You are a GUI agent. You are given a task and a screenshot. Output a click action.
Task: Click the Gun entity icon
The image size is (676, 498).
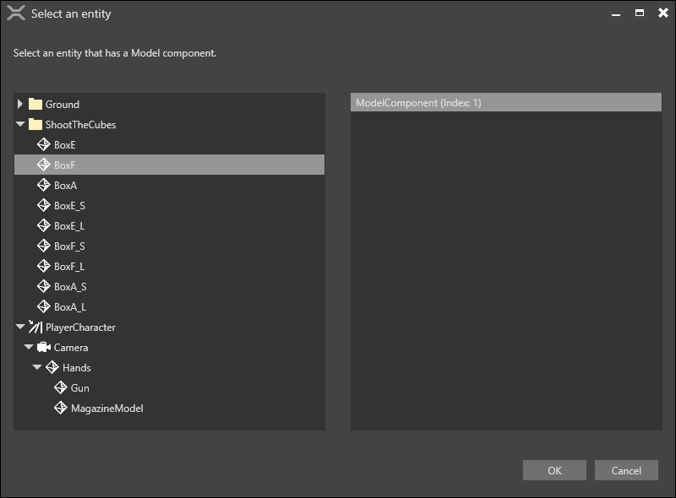[61, 388]
